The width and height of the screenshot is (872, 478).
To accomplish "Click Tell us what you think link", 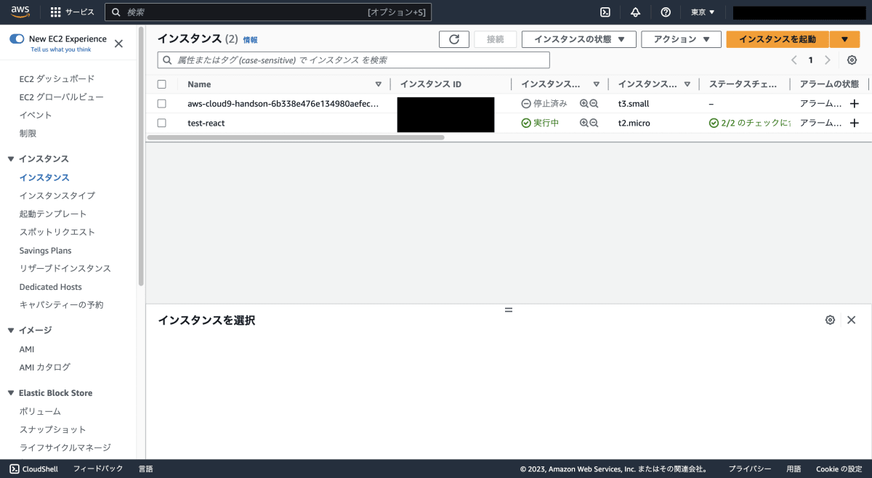I will (61, 49).
